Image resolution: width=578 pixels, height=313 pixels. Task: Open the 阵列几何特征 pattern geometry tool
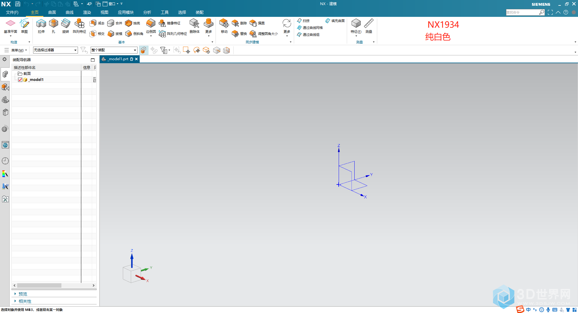[173, 34]
